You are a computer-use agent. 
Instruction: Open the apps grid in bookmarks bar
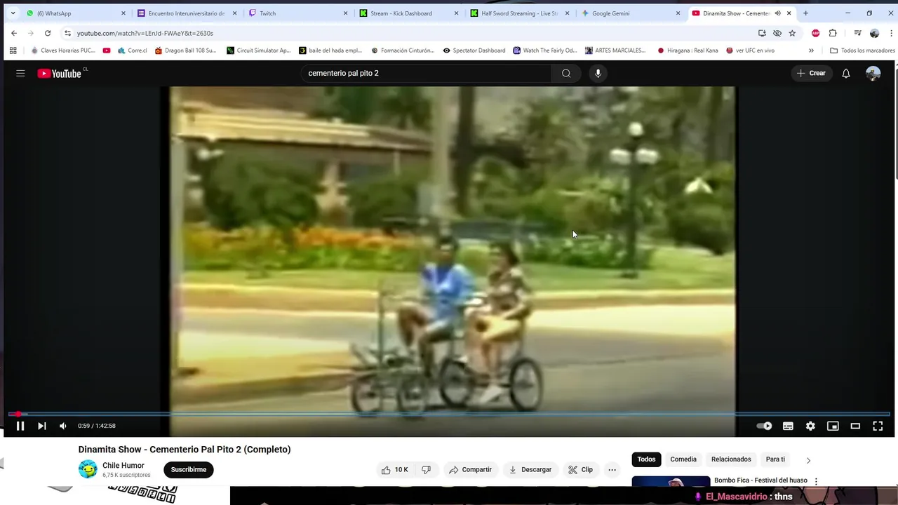pos(13,50)
